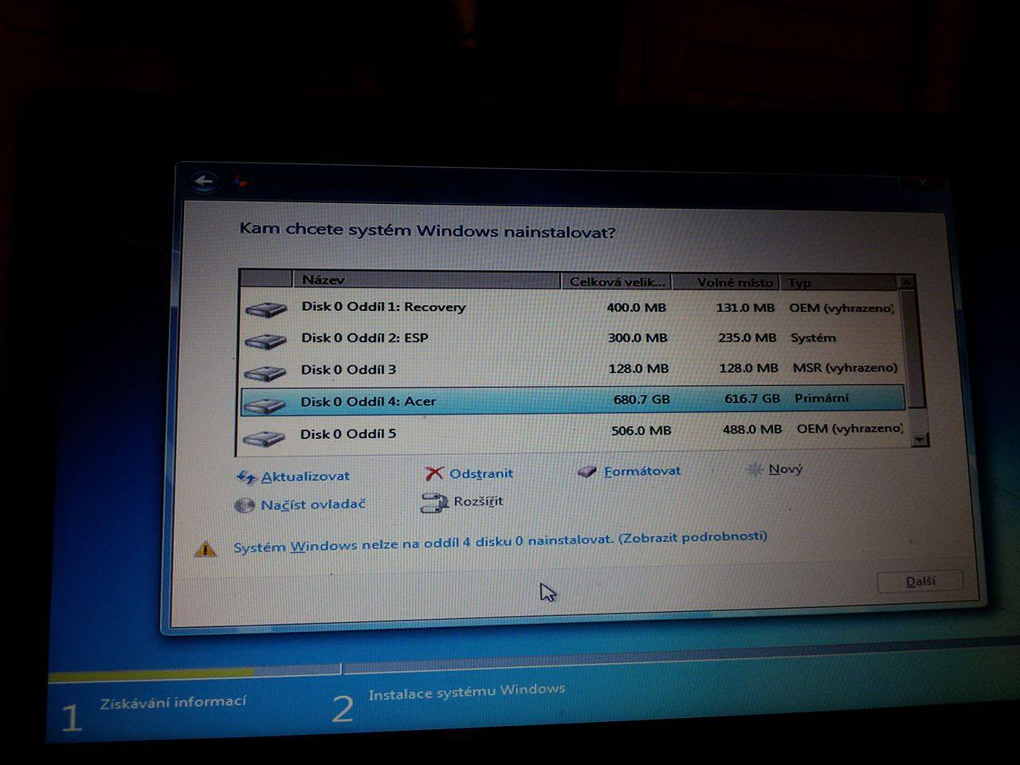This screenshot has width=1020, height=765.
Task: Select the Disk 0 Oddíl 3 row
Action: pyautogui.click(x=572, y=369)
